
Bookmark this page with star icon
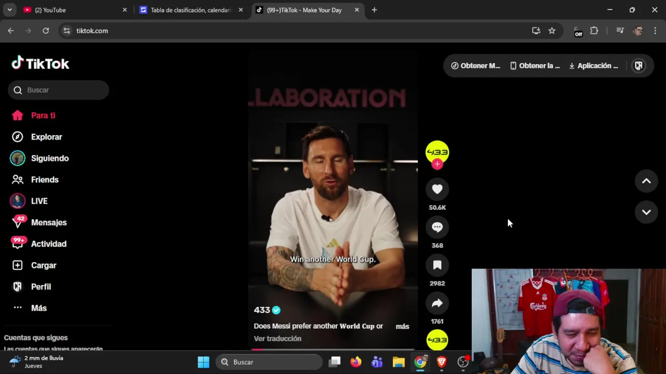click(552, 31)
